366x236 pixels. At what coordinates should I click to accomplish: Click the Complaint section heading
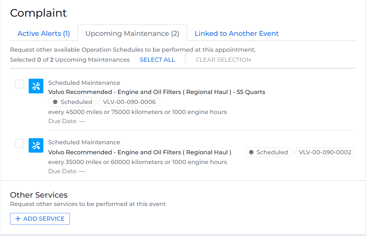[38, 13]
